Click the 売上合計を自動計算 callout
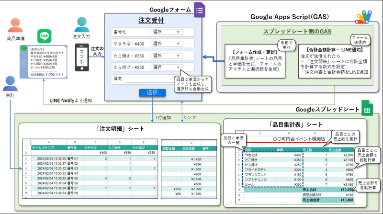 368,185
